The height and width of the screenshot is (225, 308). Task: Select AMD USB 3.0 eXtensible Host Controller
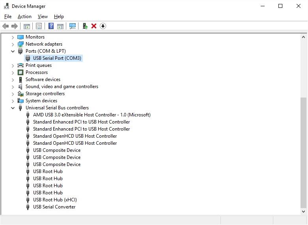(91, 115)
